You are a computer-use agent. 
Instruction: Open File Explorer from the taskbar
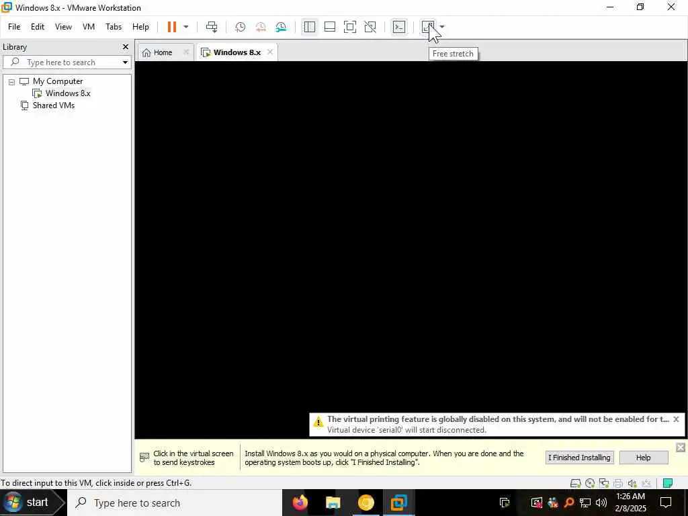333,503
